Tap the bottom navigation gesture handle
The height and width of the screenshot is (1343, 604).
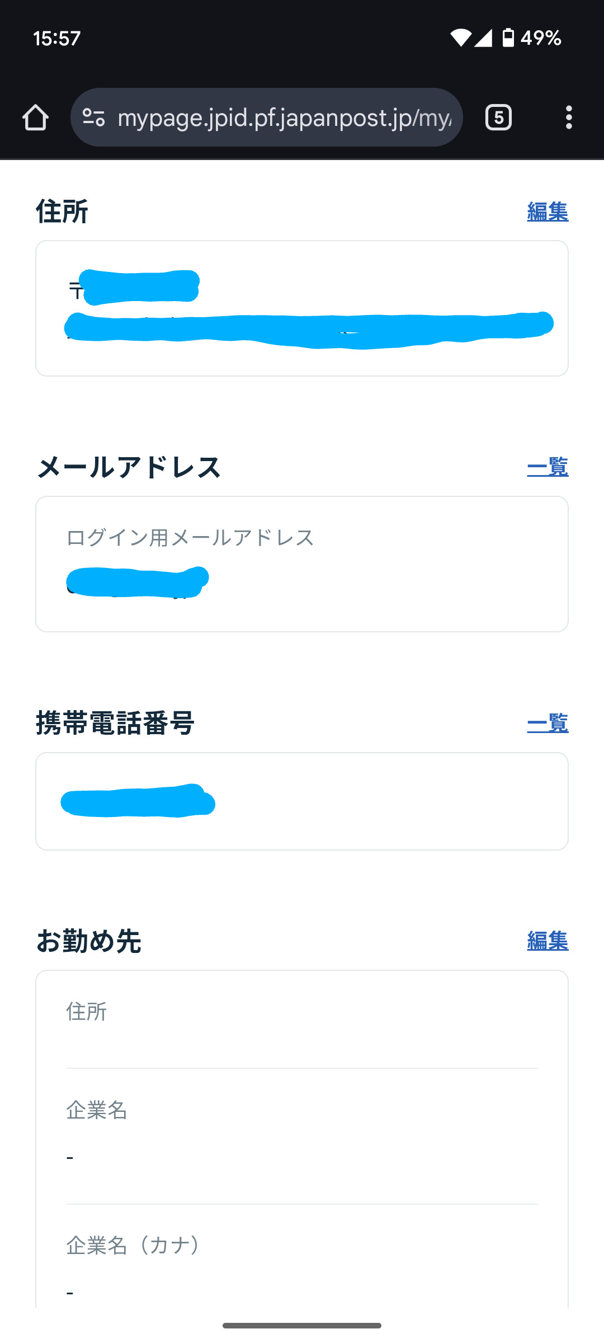tap(302, 1326)
